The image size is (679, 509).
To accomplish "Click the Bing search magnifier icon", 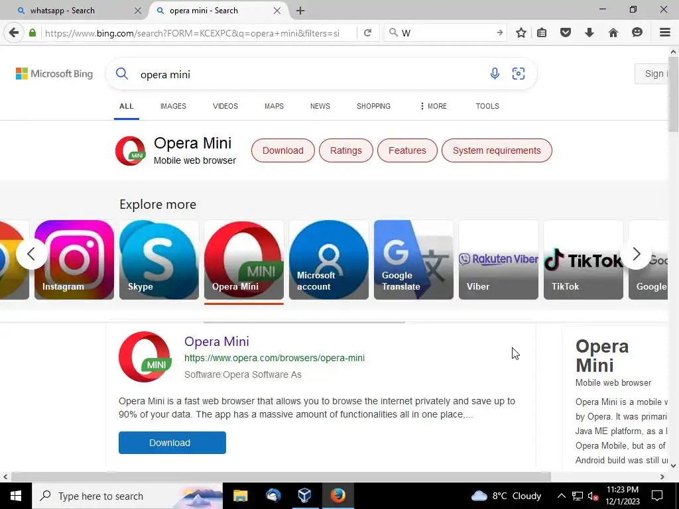I will click(x=122, y=74).
